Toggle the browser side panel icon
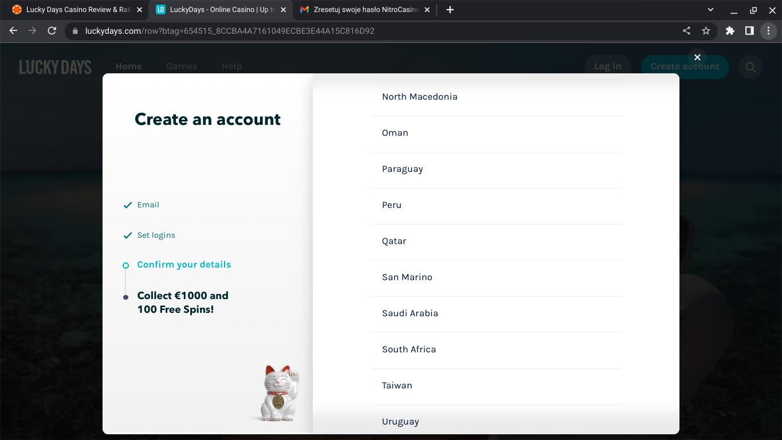 point(749,31)
